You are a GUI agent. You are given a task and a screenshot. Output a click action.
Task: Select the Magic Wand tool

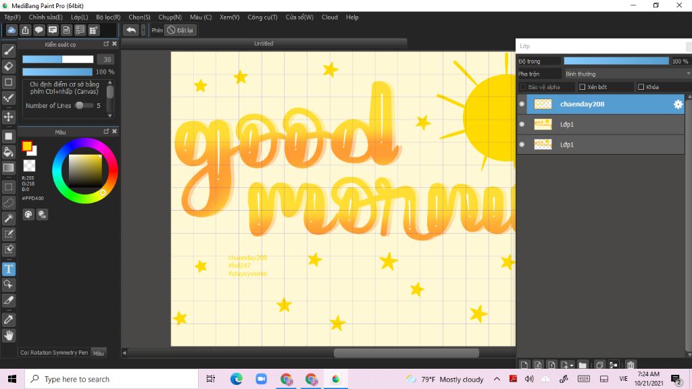[x=8, y=218]
